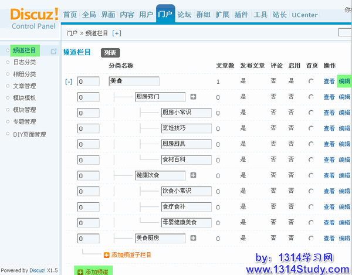
Task: Select the homepage radio for 美食
Action: click(x=311, y=82)
